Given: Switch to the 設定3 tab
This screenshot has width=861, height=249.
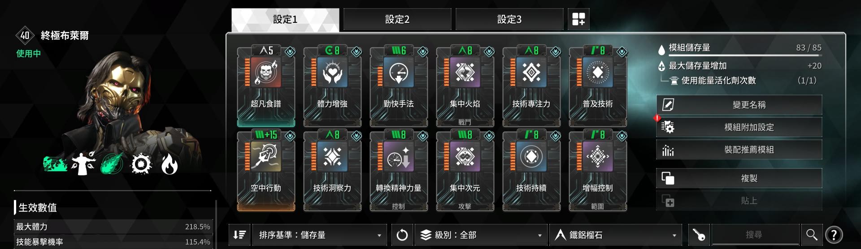Looking at the screenshot, I should pos(509,19).
